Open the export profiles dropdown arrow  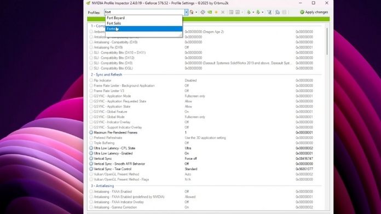click(x=253, y=12)
